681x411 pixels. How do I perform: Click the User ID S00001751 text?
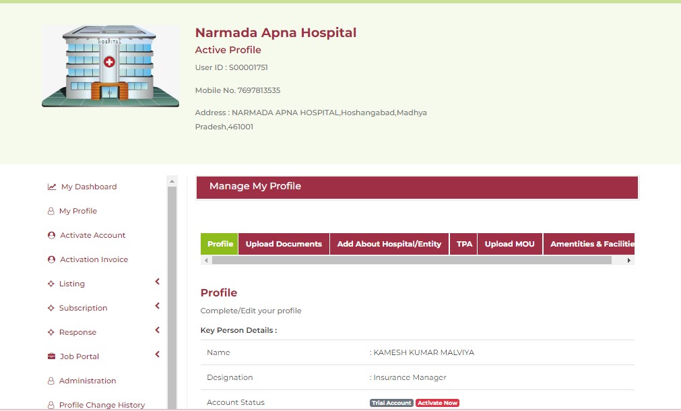[232, 67]
